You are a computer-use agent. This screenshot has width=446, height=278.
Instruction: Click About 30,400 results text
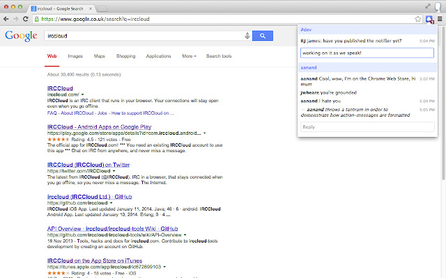84,74
